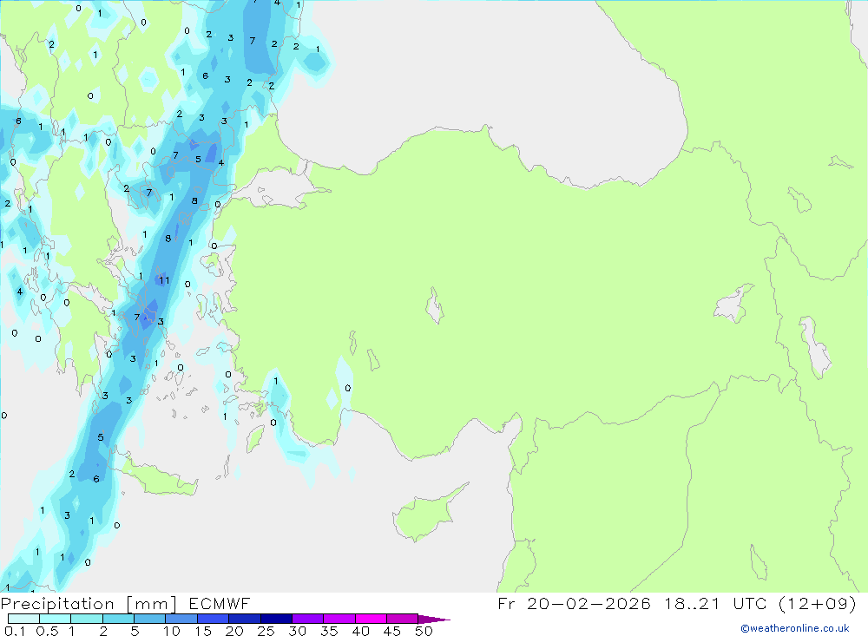This screenshot has height=636, width=868.
Task: Click the over-50 arrow tip of legend
Action: click(x=433, y=620)
